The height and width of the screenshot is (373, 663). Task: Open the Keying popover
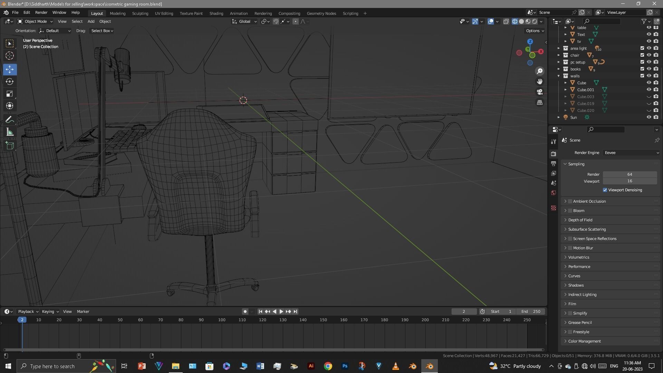(50, 312)
